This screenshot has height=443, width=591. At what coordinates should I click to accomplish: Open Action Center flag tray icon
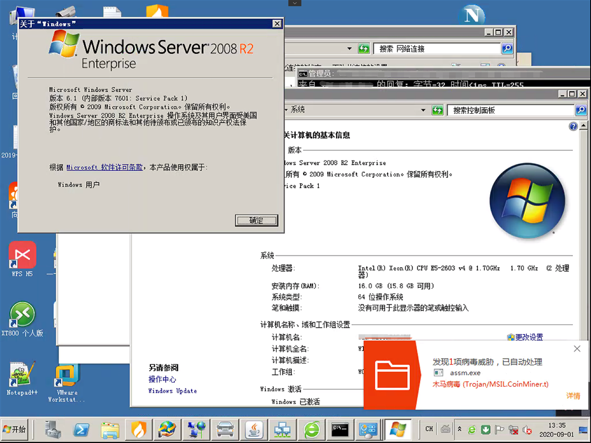499,430
